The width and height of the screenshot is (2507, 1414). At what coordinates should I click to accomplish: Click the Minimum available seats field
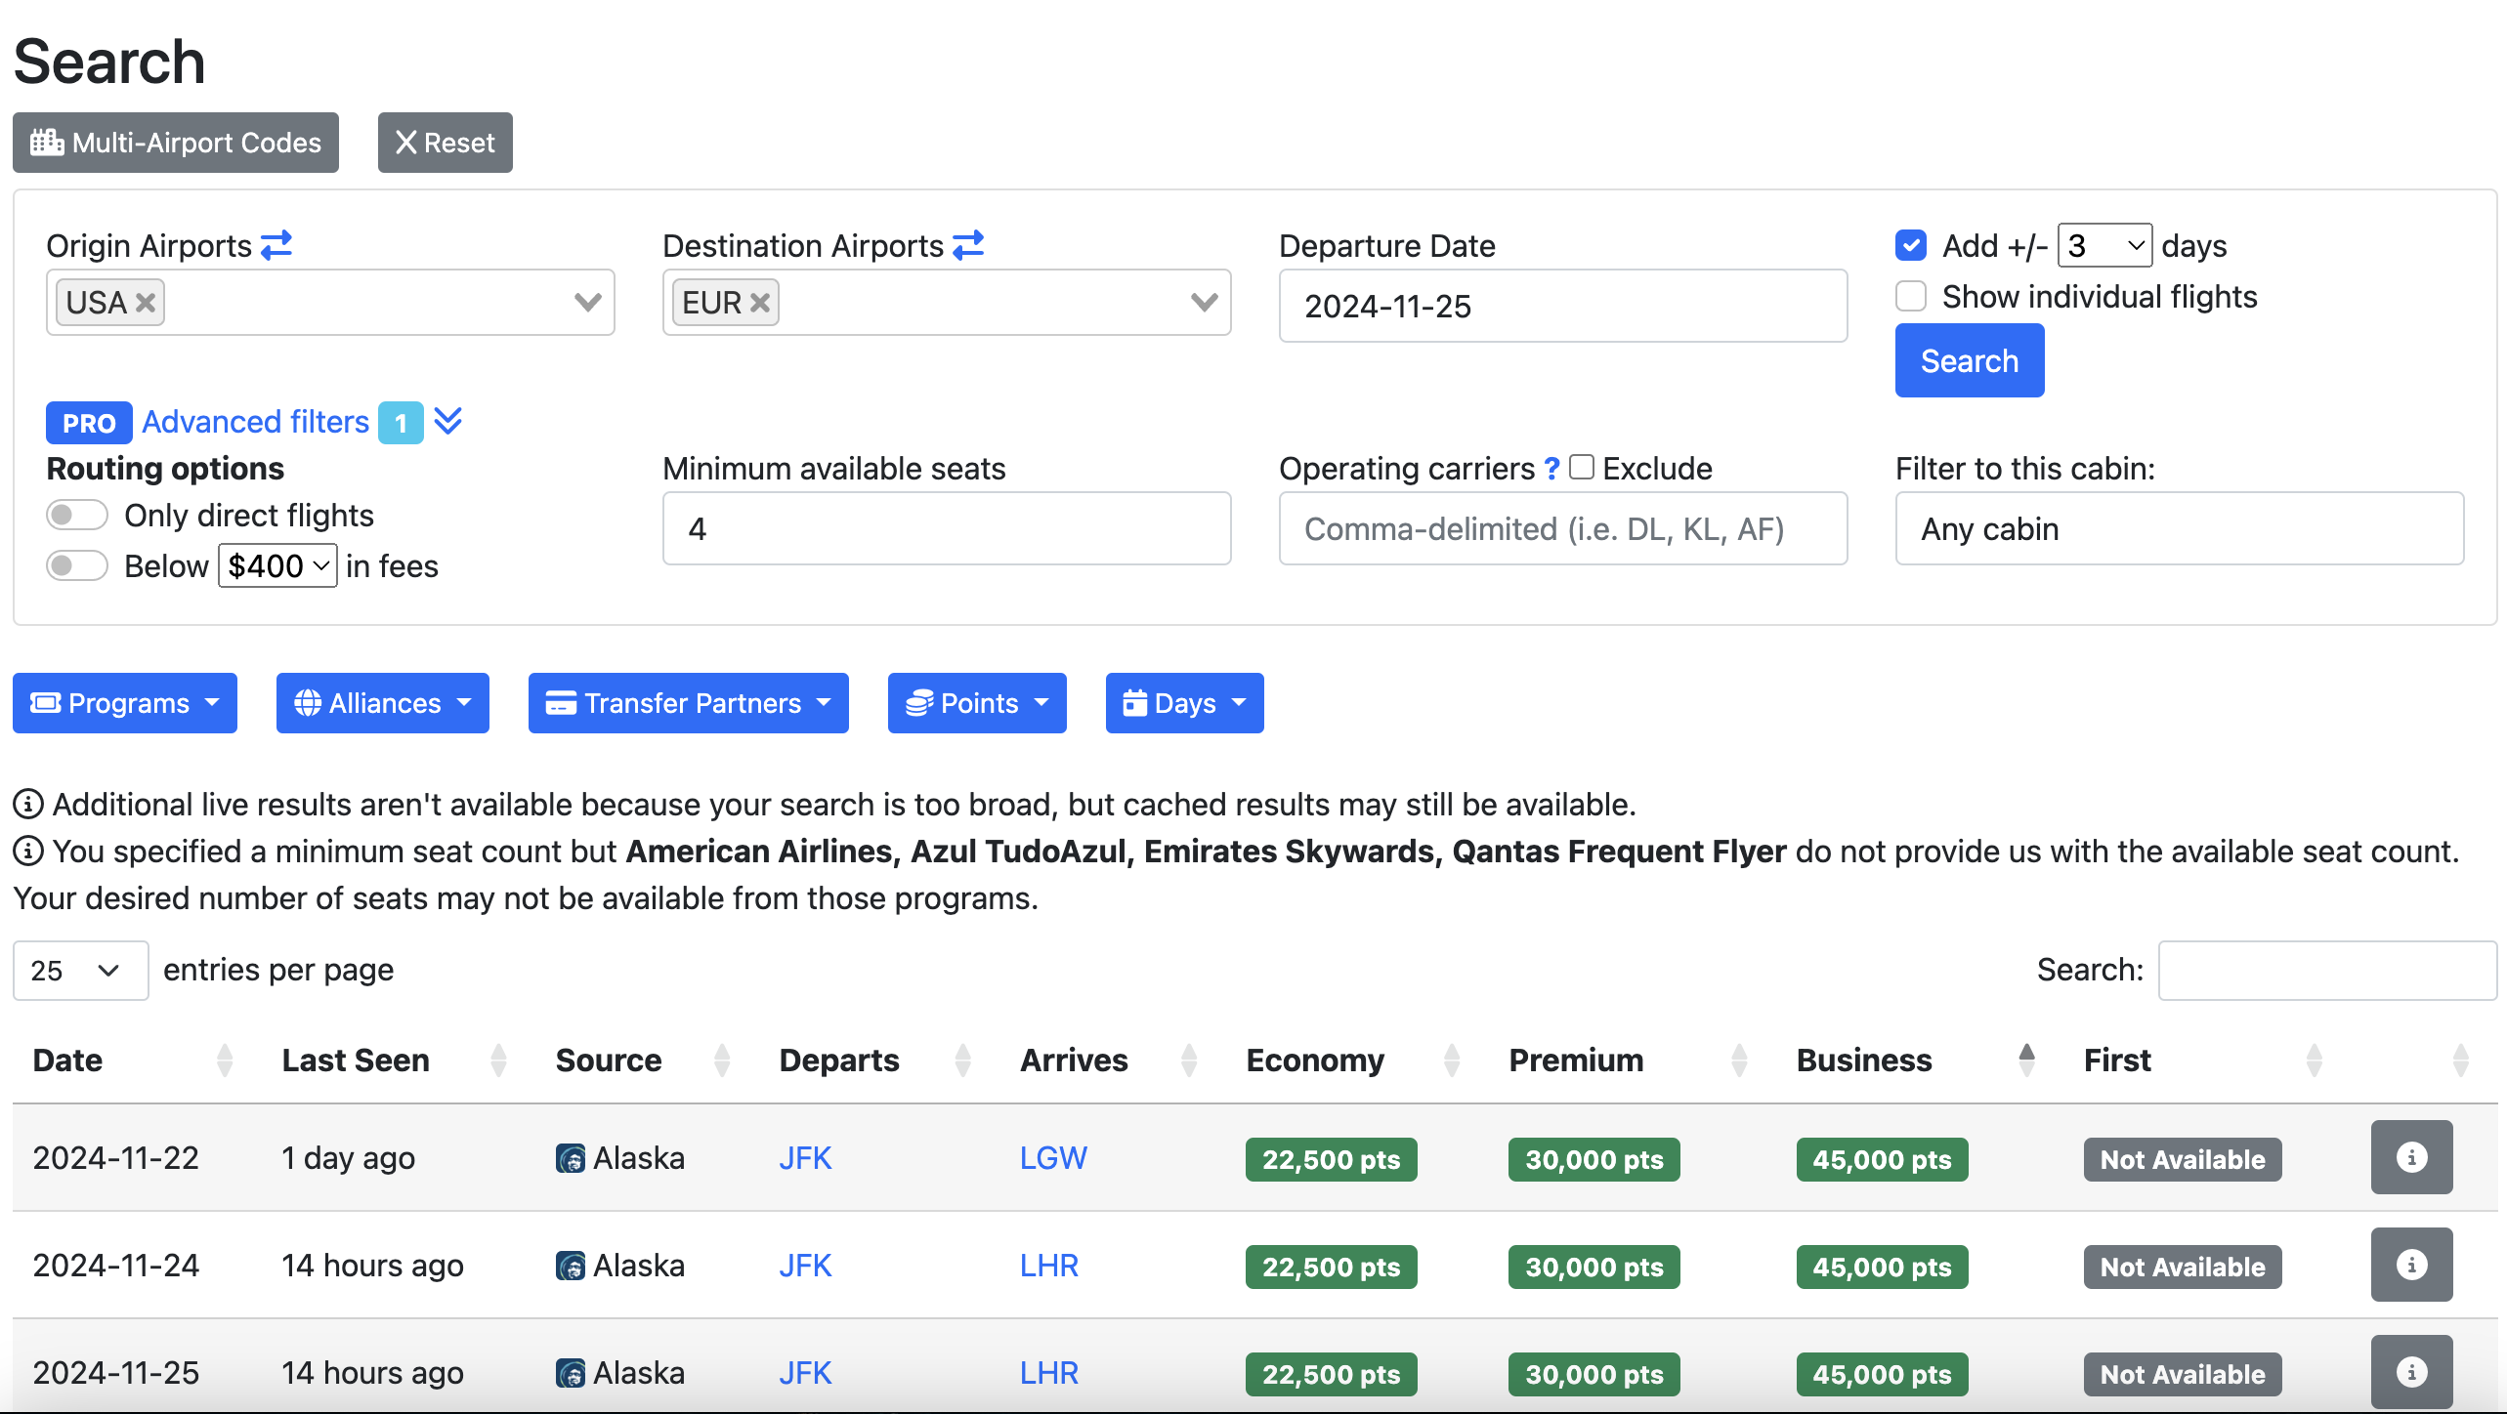tap(947, 528)
